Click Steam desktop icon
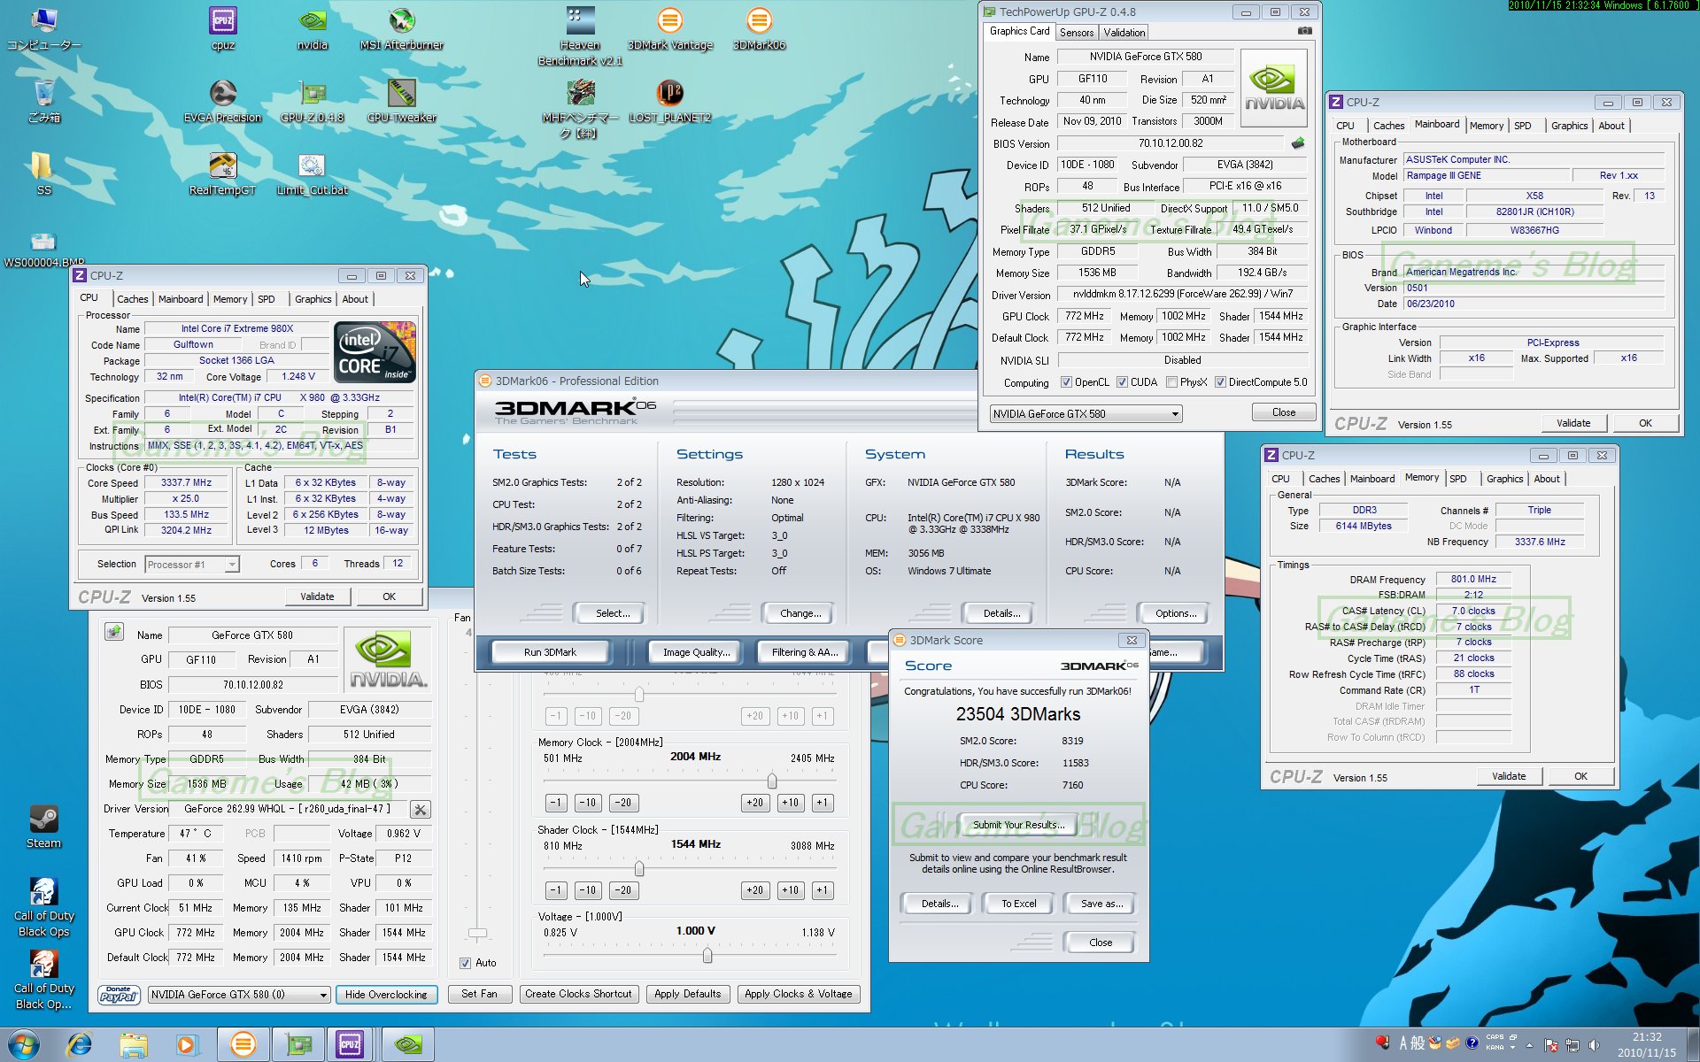 pos(43,820)
